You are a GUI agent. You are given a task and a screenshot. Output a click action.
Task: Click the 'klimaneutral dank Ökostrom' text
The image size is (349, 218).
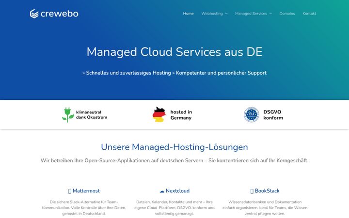coord(92,115)
